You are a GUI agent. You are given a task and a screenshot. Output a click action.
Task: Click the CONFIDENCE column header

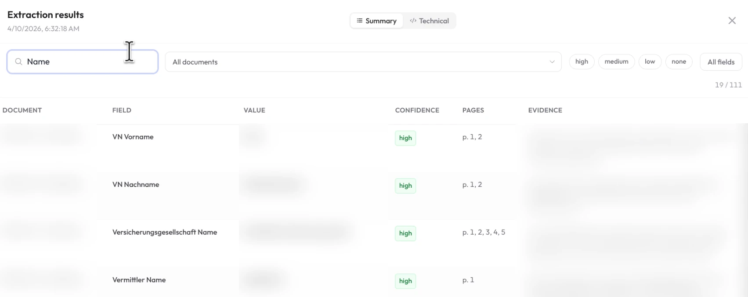(x=417, y=110)
